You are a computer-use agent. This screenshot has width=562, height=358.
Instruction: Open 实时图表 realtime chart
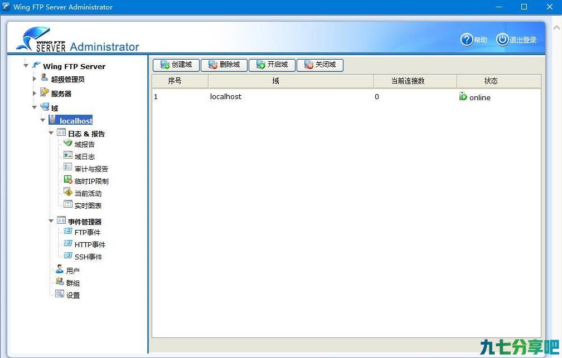[88, 206]
